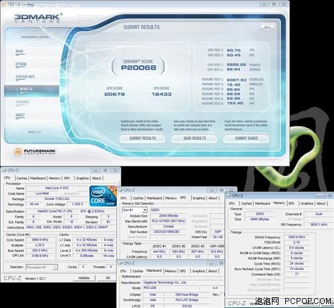Viewport: 334px width, 308px height.
Task: Click the package value Socket 1156 LGA
Action: click(57, 199)
